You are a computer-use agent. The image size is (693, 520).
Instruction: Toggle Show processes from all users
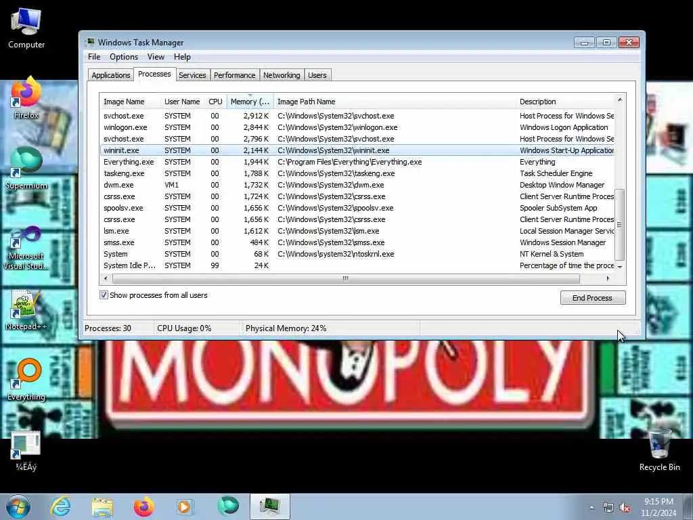(104, 295)
